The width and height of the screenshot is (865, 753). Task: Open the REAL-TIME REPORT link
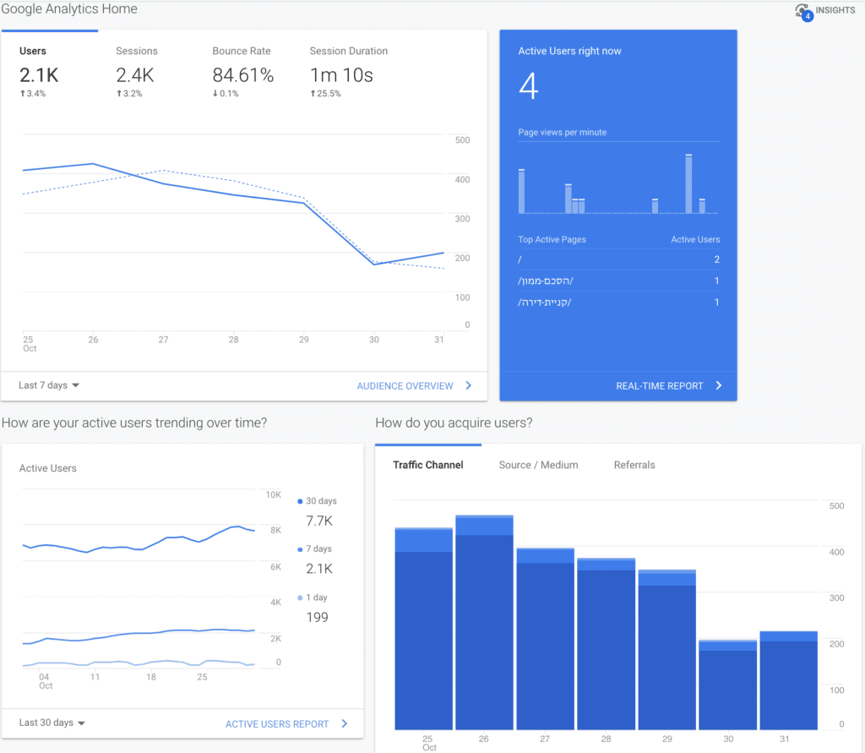659,386
